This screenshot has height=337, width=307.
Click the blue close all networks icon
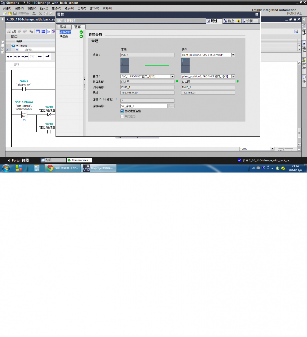click(x=43, y=32)
